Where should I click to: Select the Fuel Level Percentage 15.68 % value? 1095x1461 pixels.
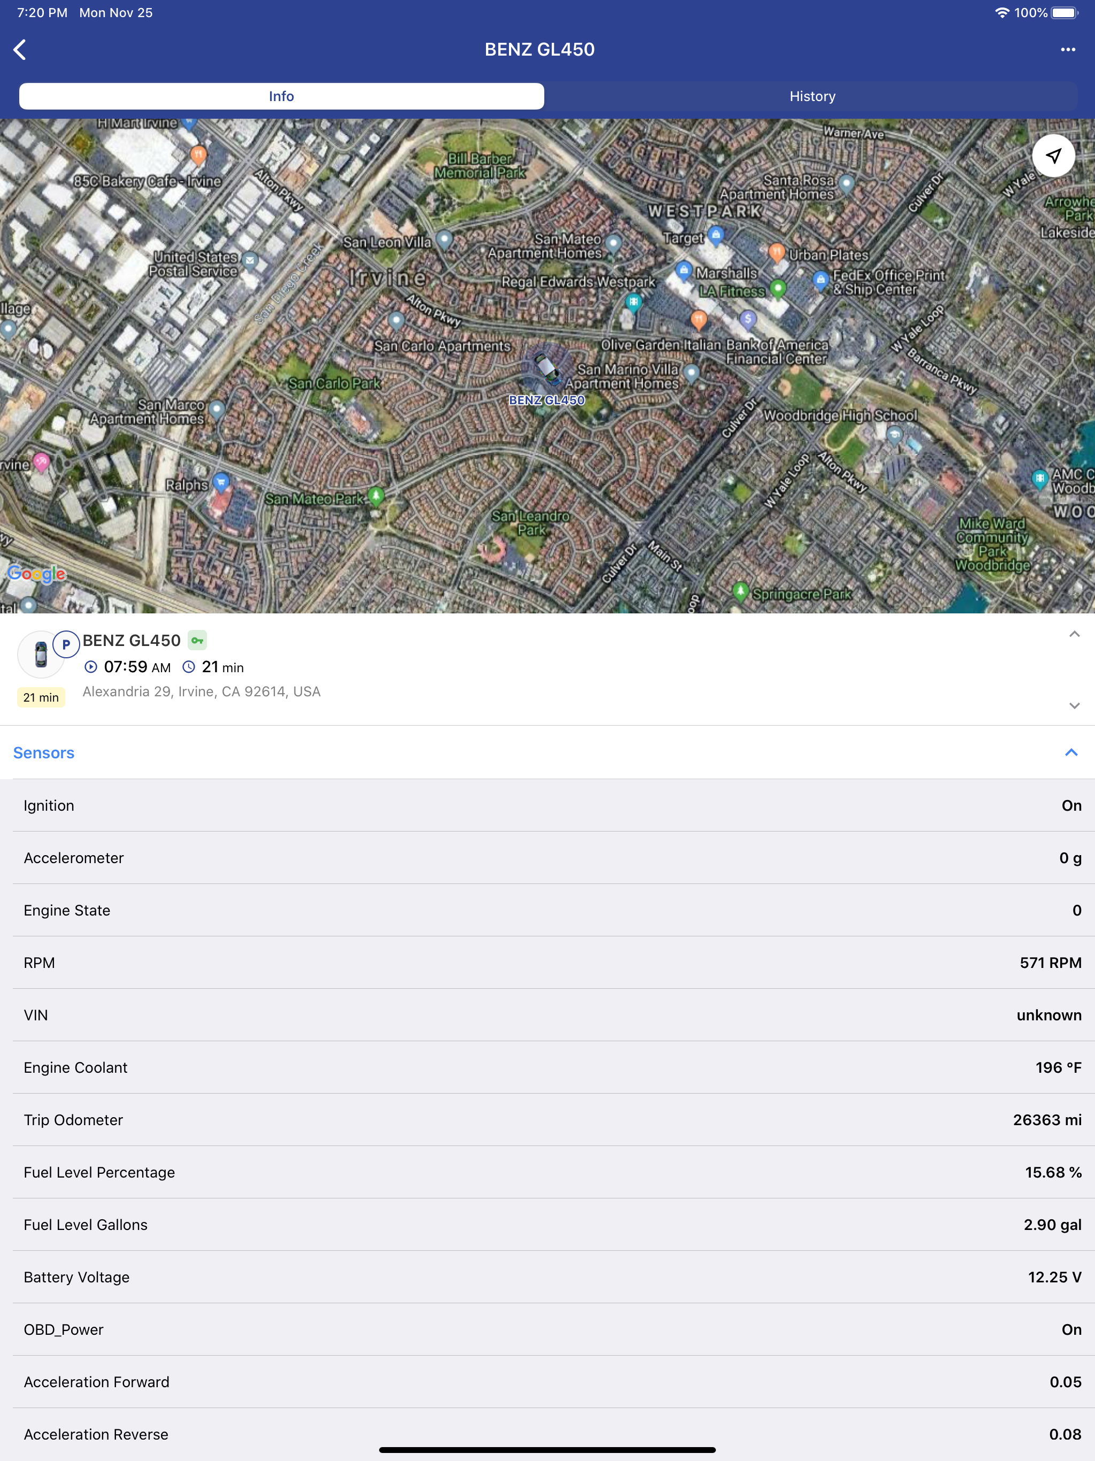coord(1053,1172)
